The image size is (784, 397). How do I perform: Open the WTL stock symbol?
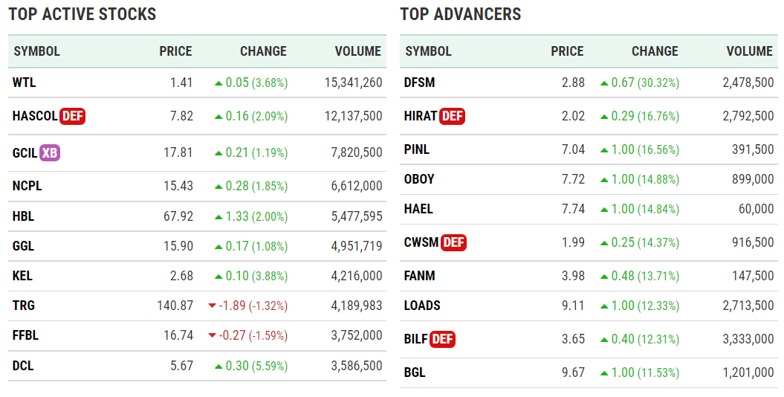tap(24, 83)
